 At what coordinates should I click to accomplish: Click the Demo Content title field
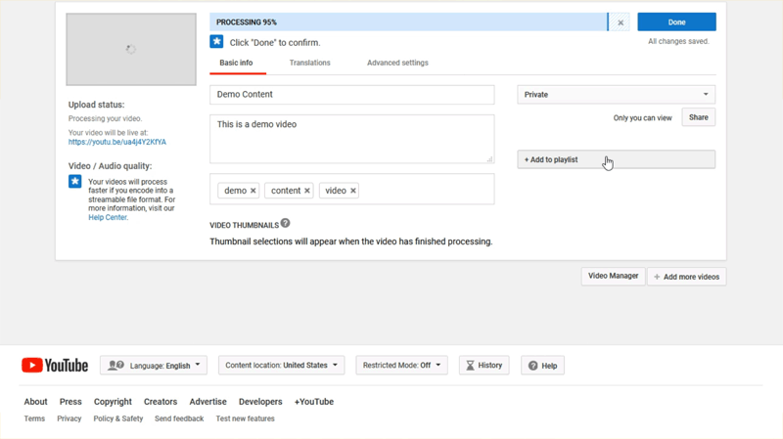pos(351,95)
